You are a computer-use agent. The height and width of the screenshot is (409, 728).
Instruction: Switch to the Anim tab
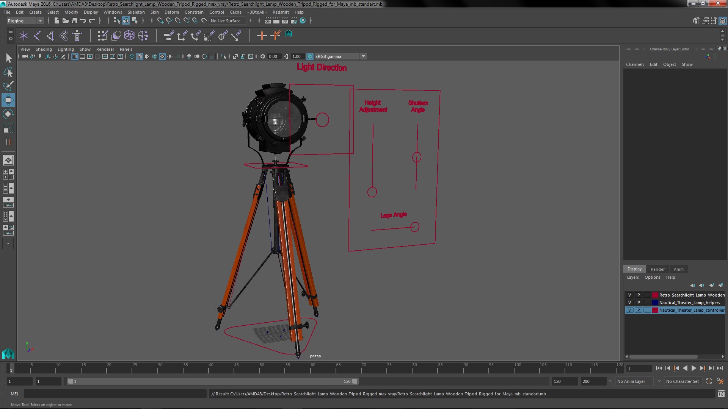679,269
